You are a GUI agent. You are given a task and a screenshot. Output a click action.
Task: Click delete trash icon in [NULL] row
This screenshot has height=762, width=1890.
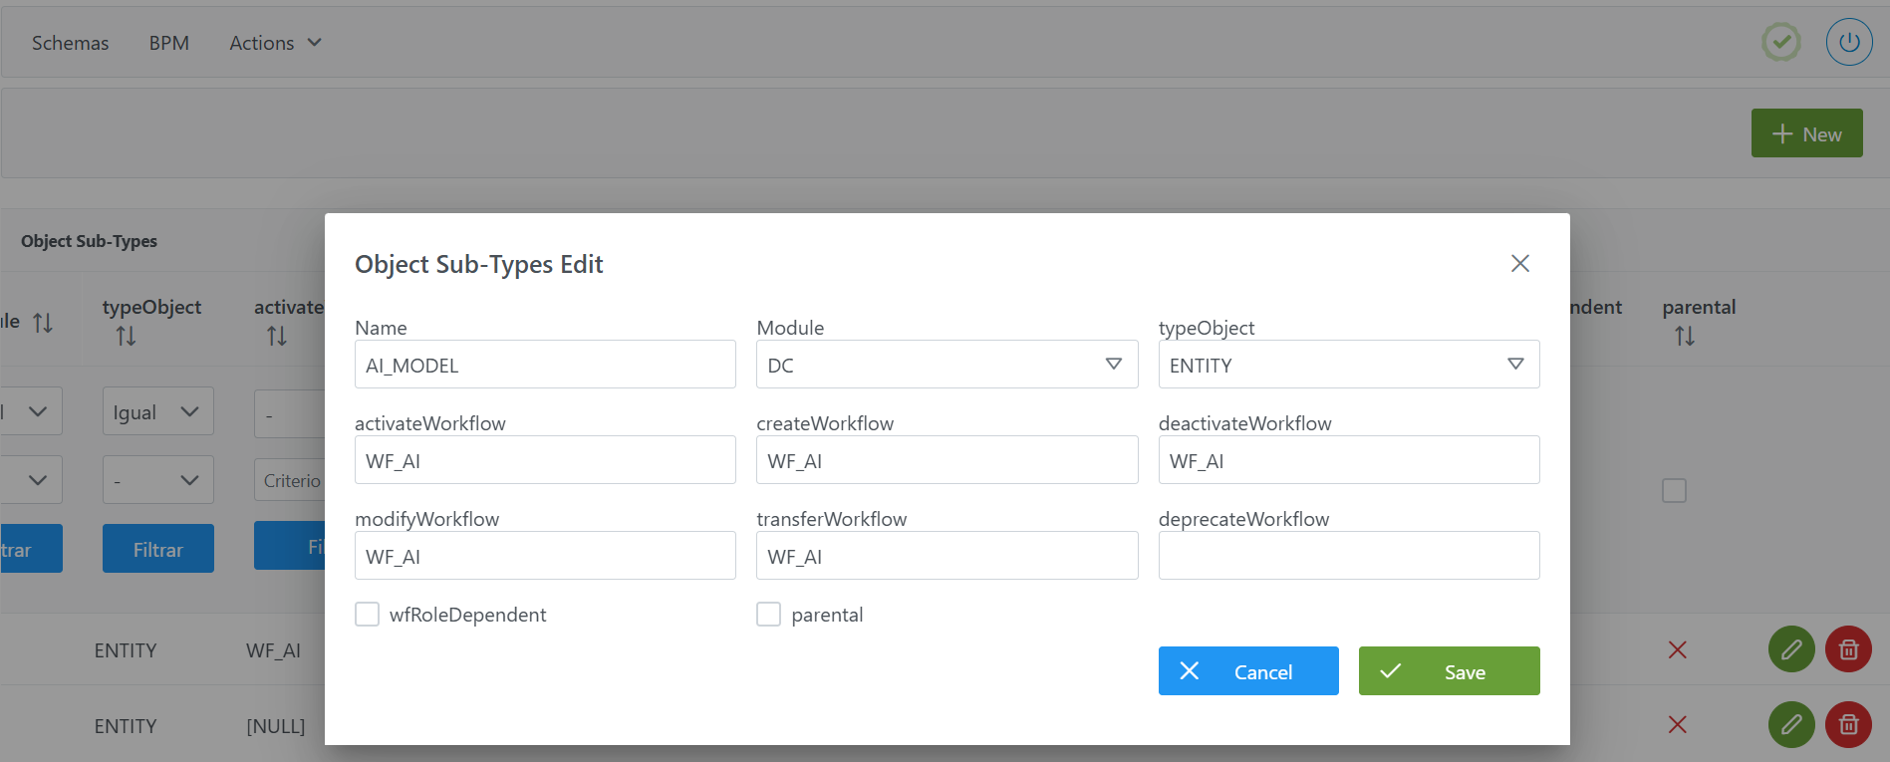(x=1848, y=724)
